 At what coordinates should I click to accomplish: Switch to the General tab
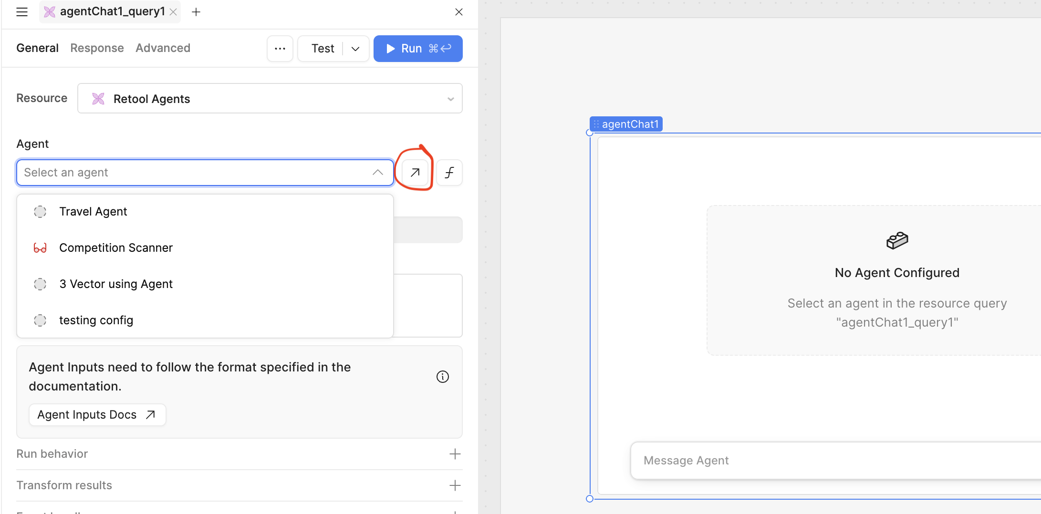(x=37, y=48)
